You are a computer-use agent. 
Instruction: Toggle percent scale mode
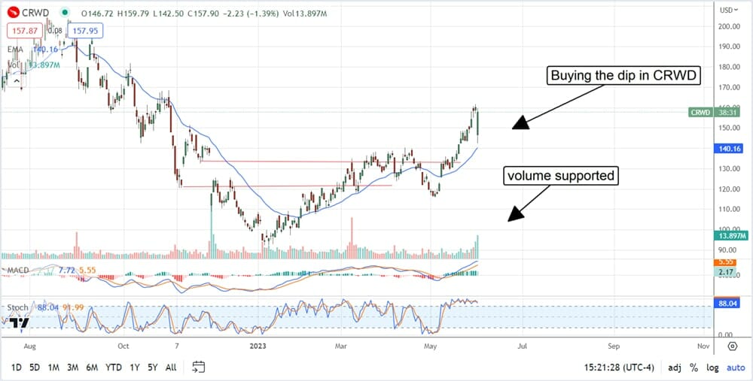tap(693, 367)
